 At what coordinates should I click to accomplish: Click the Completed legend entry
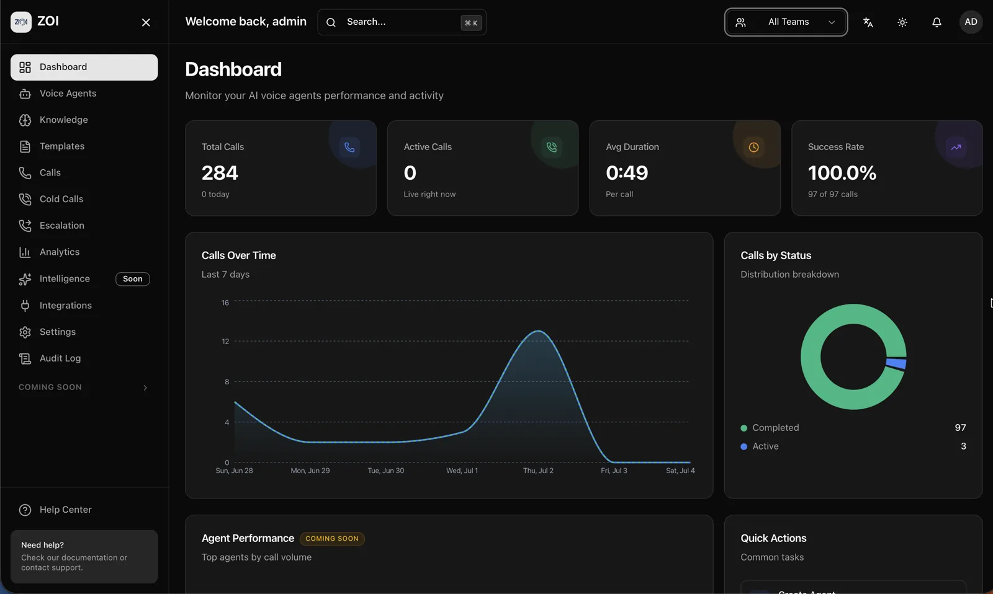[x=853, y=428]
